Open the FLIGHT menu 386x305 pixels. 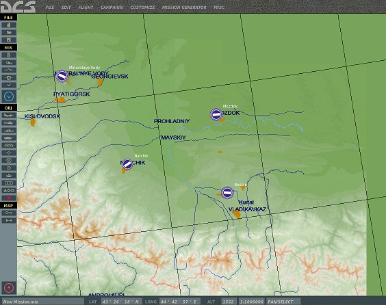tap(86, 8)
